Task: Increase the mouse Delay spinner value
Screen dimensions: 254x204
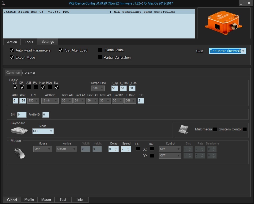Action: pyautogui.click(x=116, y=148)
